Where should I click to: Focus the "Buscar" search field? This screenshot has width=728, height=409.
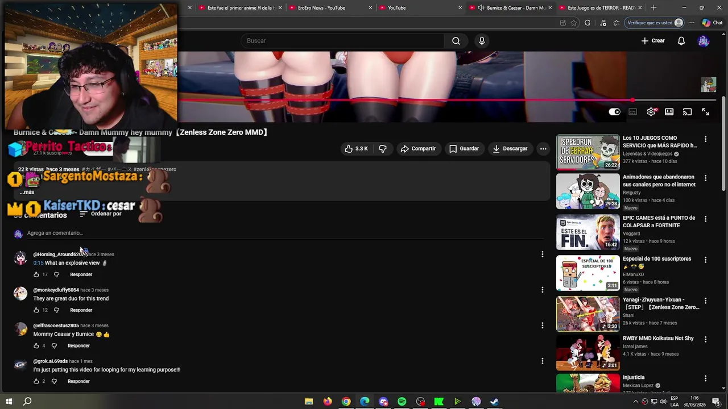click(342, 41)
